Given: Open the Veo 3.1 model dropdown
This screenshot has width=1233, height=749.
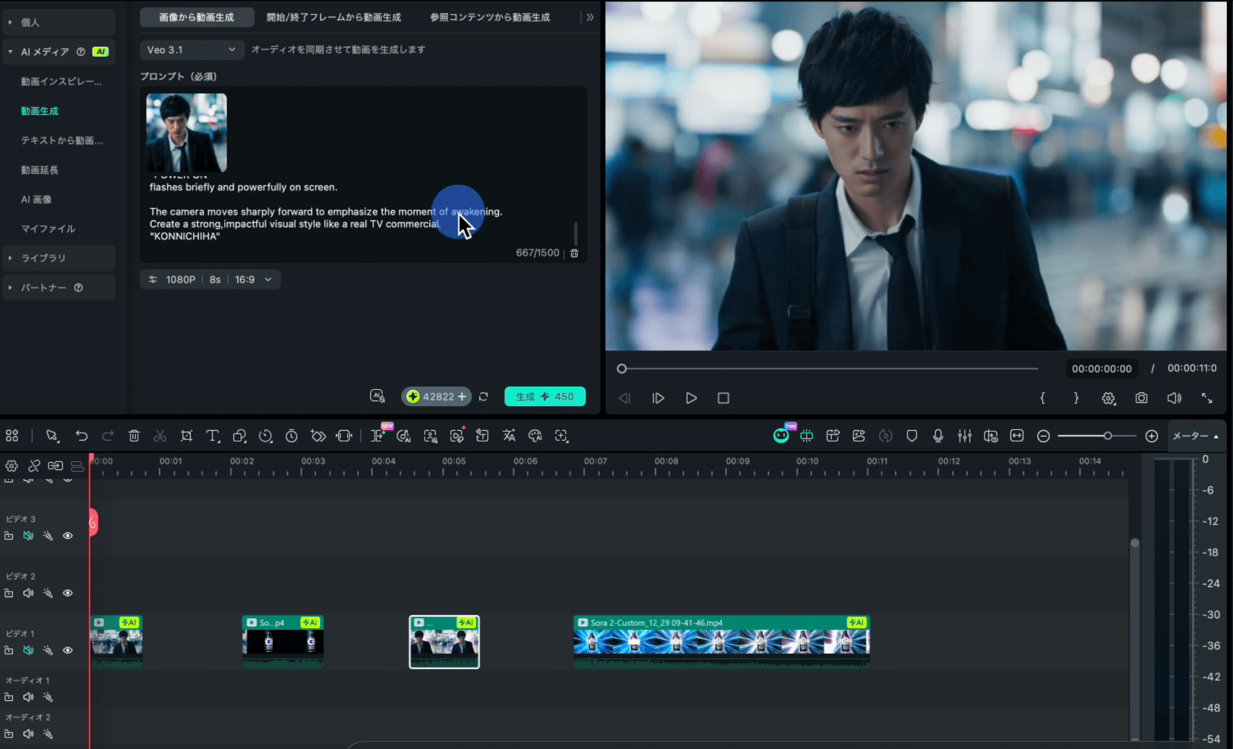Looking at the screenshot, I should coord(191,50).
